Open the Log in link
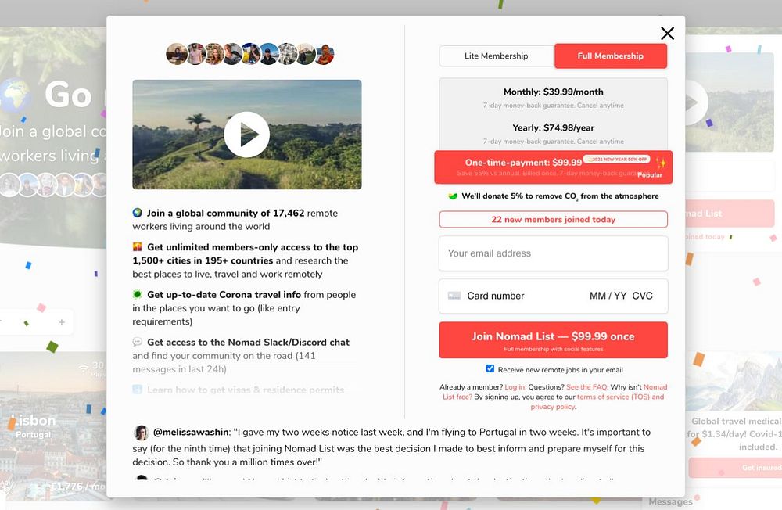 (x=515, y=386)
